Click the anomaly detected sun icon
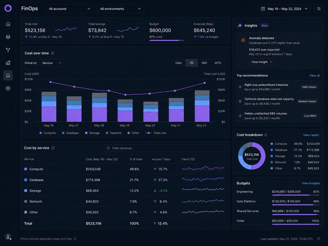Screen dimensions: 328x246 coord(243,40)
